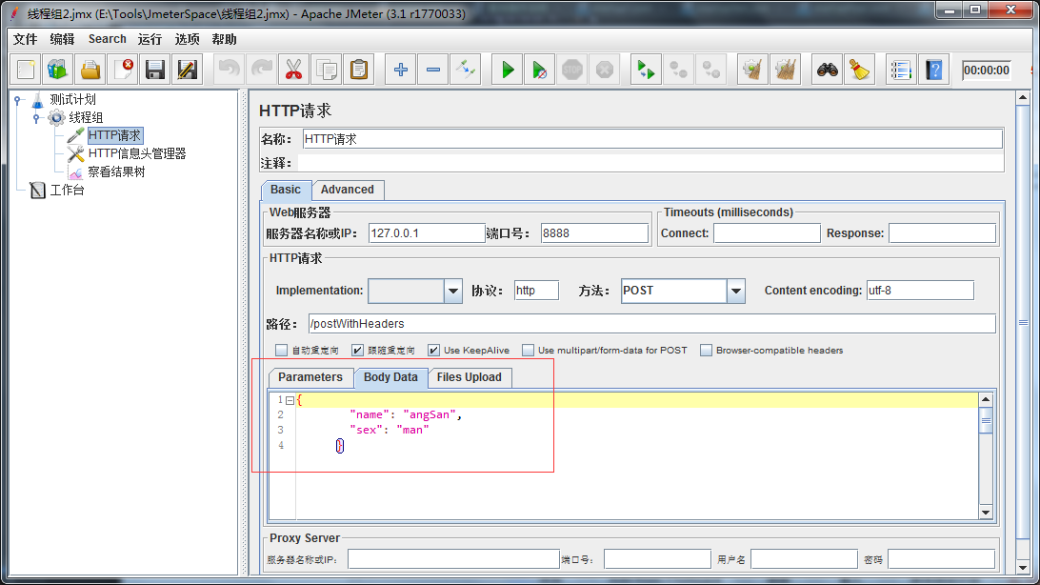
Task: Click the Close test plan icon
Action: (124, 70)
